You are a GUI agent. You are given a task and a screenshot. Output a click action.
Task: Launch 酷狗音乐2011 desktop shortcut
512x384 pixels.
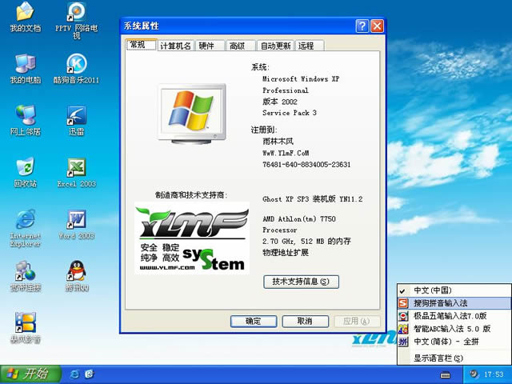pyautogui.click(x=77, y=68)
